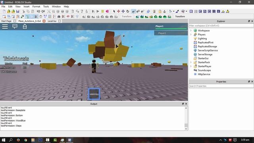Open the in-game hamburger menu
This screenshot has height=143, width=254.
(x=5, y=27)
